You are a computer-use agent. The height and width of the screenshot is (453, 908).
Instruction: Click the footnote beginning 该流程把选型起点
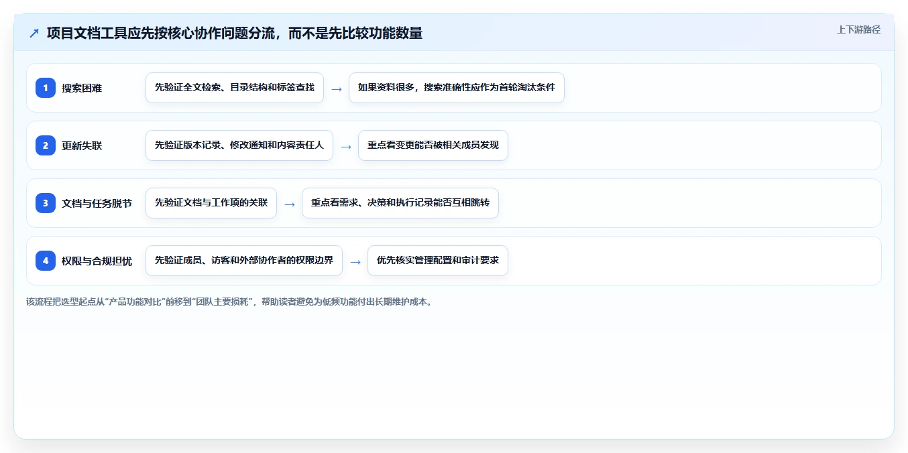231,302
